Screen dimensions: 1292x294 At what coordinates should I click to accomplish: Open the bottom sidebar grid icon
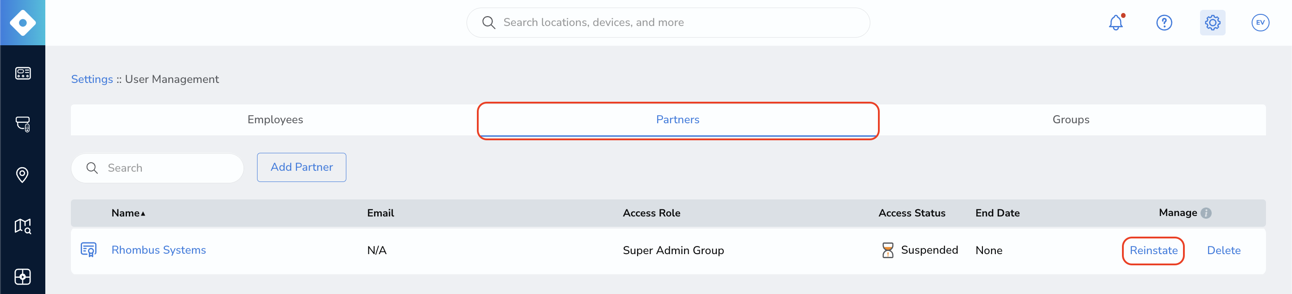click(22, 277)
